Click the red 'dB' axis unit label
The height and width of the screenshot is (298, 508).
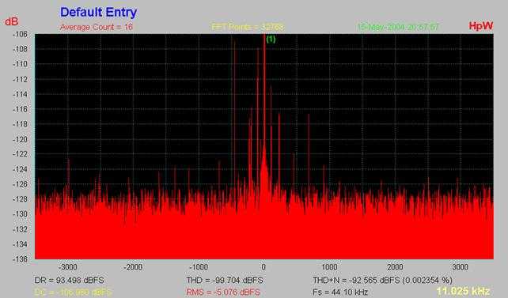(12, 21)
